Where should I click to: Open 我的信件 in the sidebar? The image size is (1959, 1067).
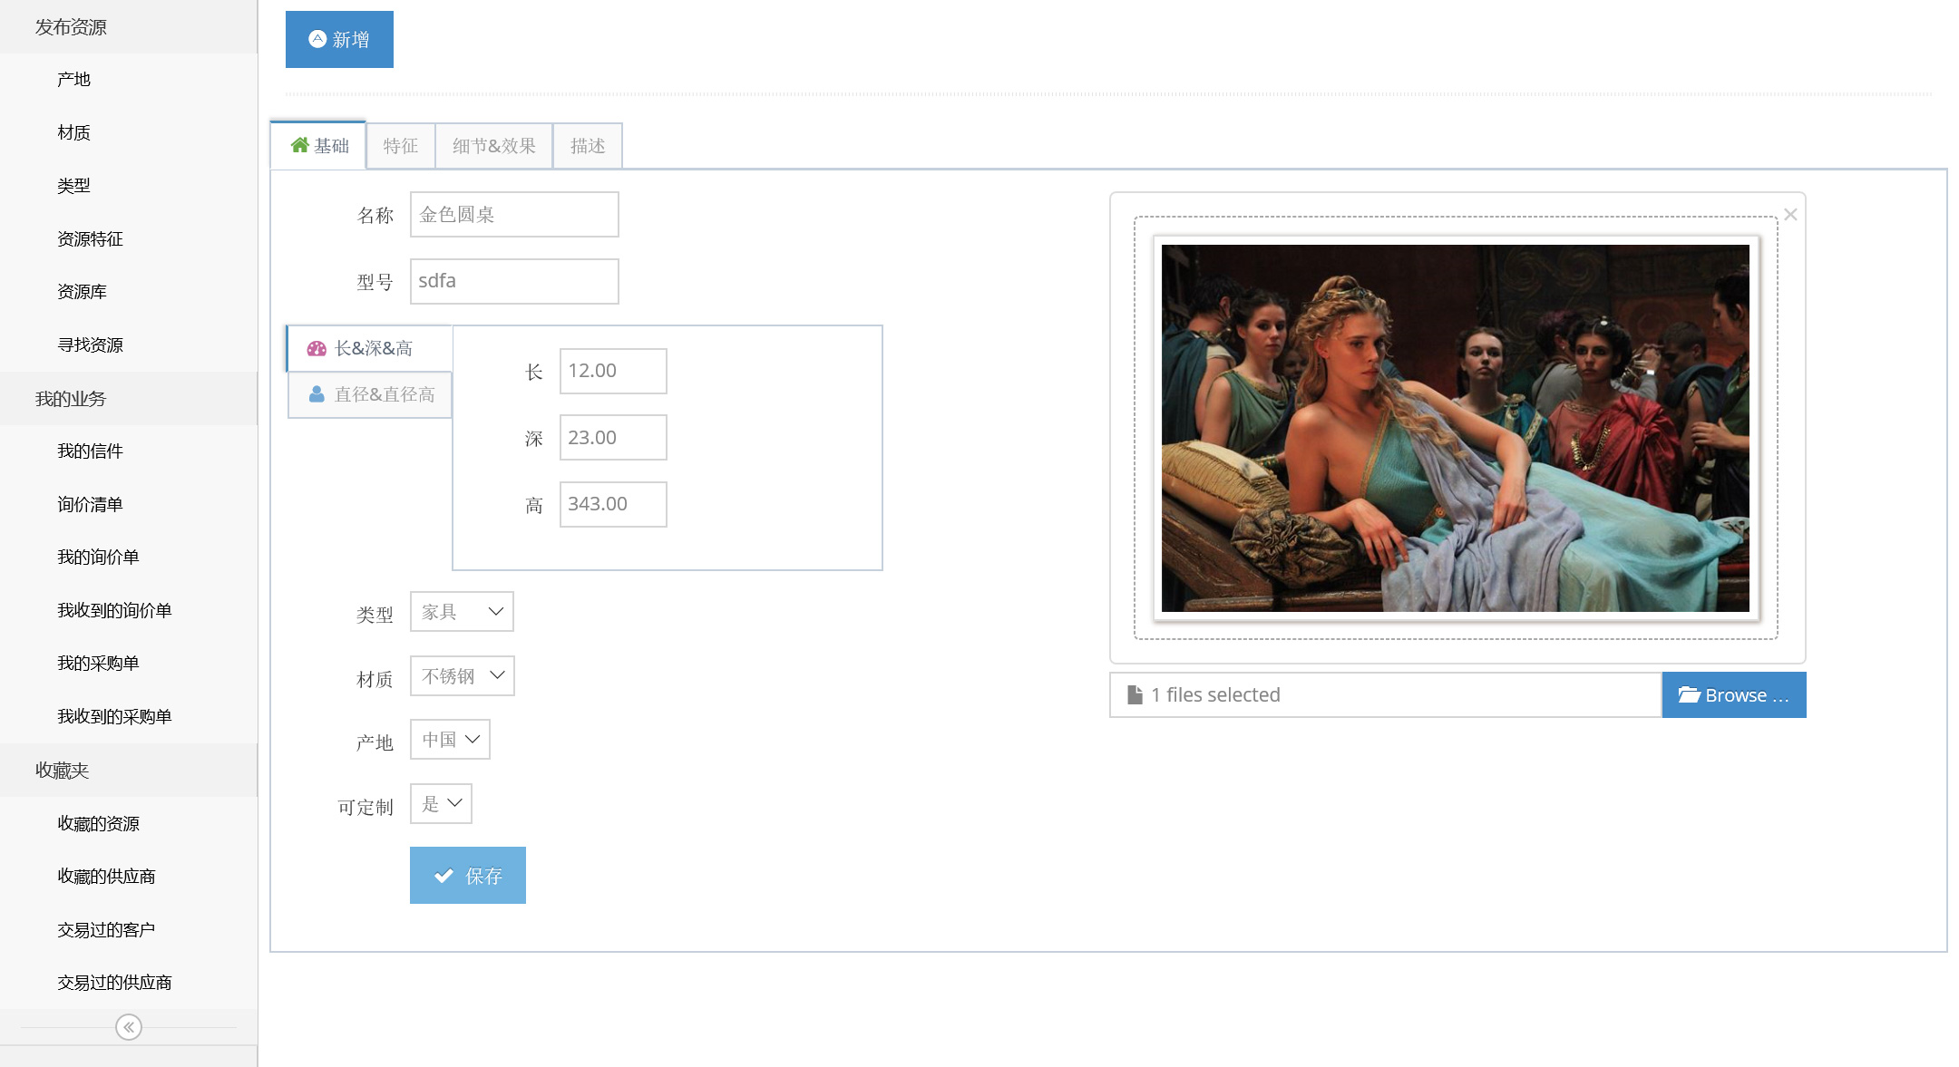129,451
